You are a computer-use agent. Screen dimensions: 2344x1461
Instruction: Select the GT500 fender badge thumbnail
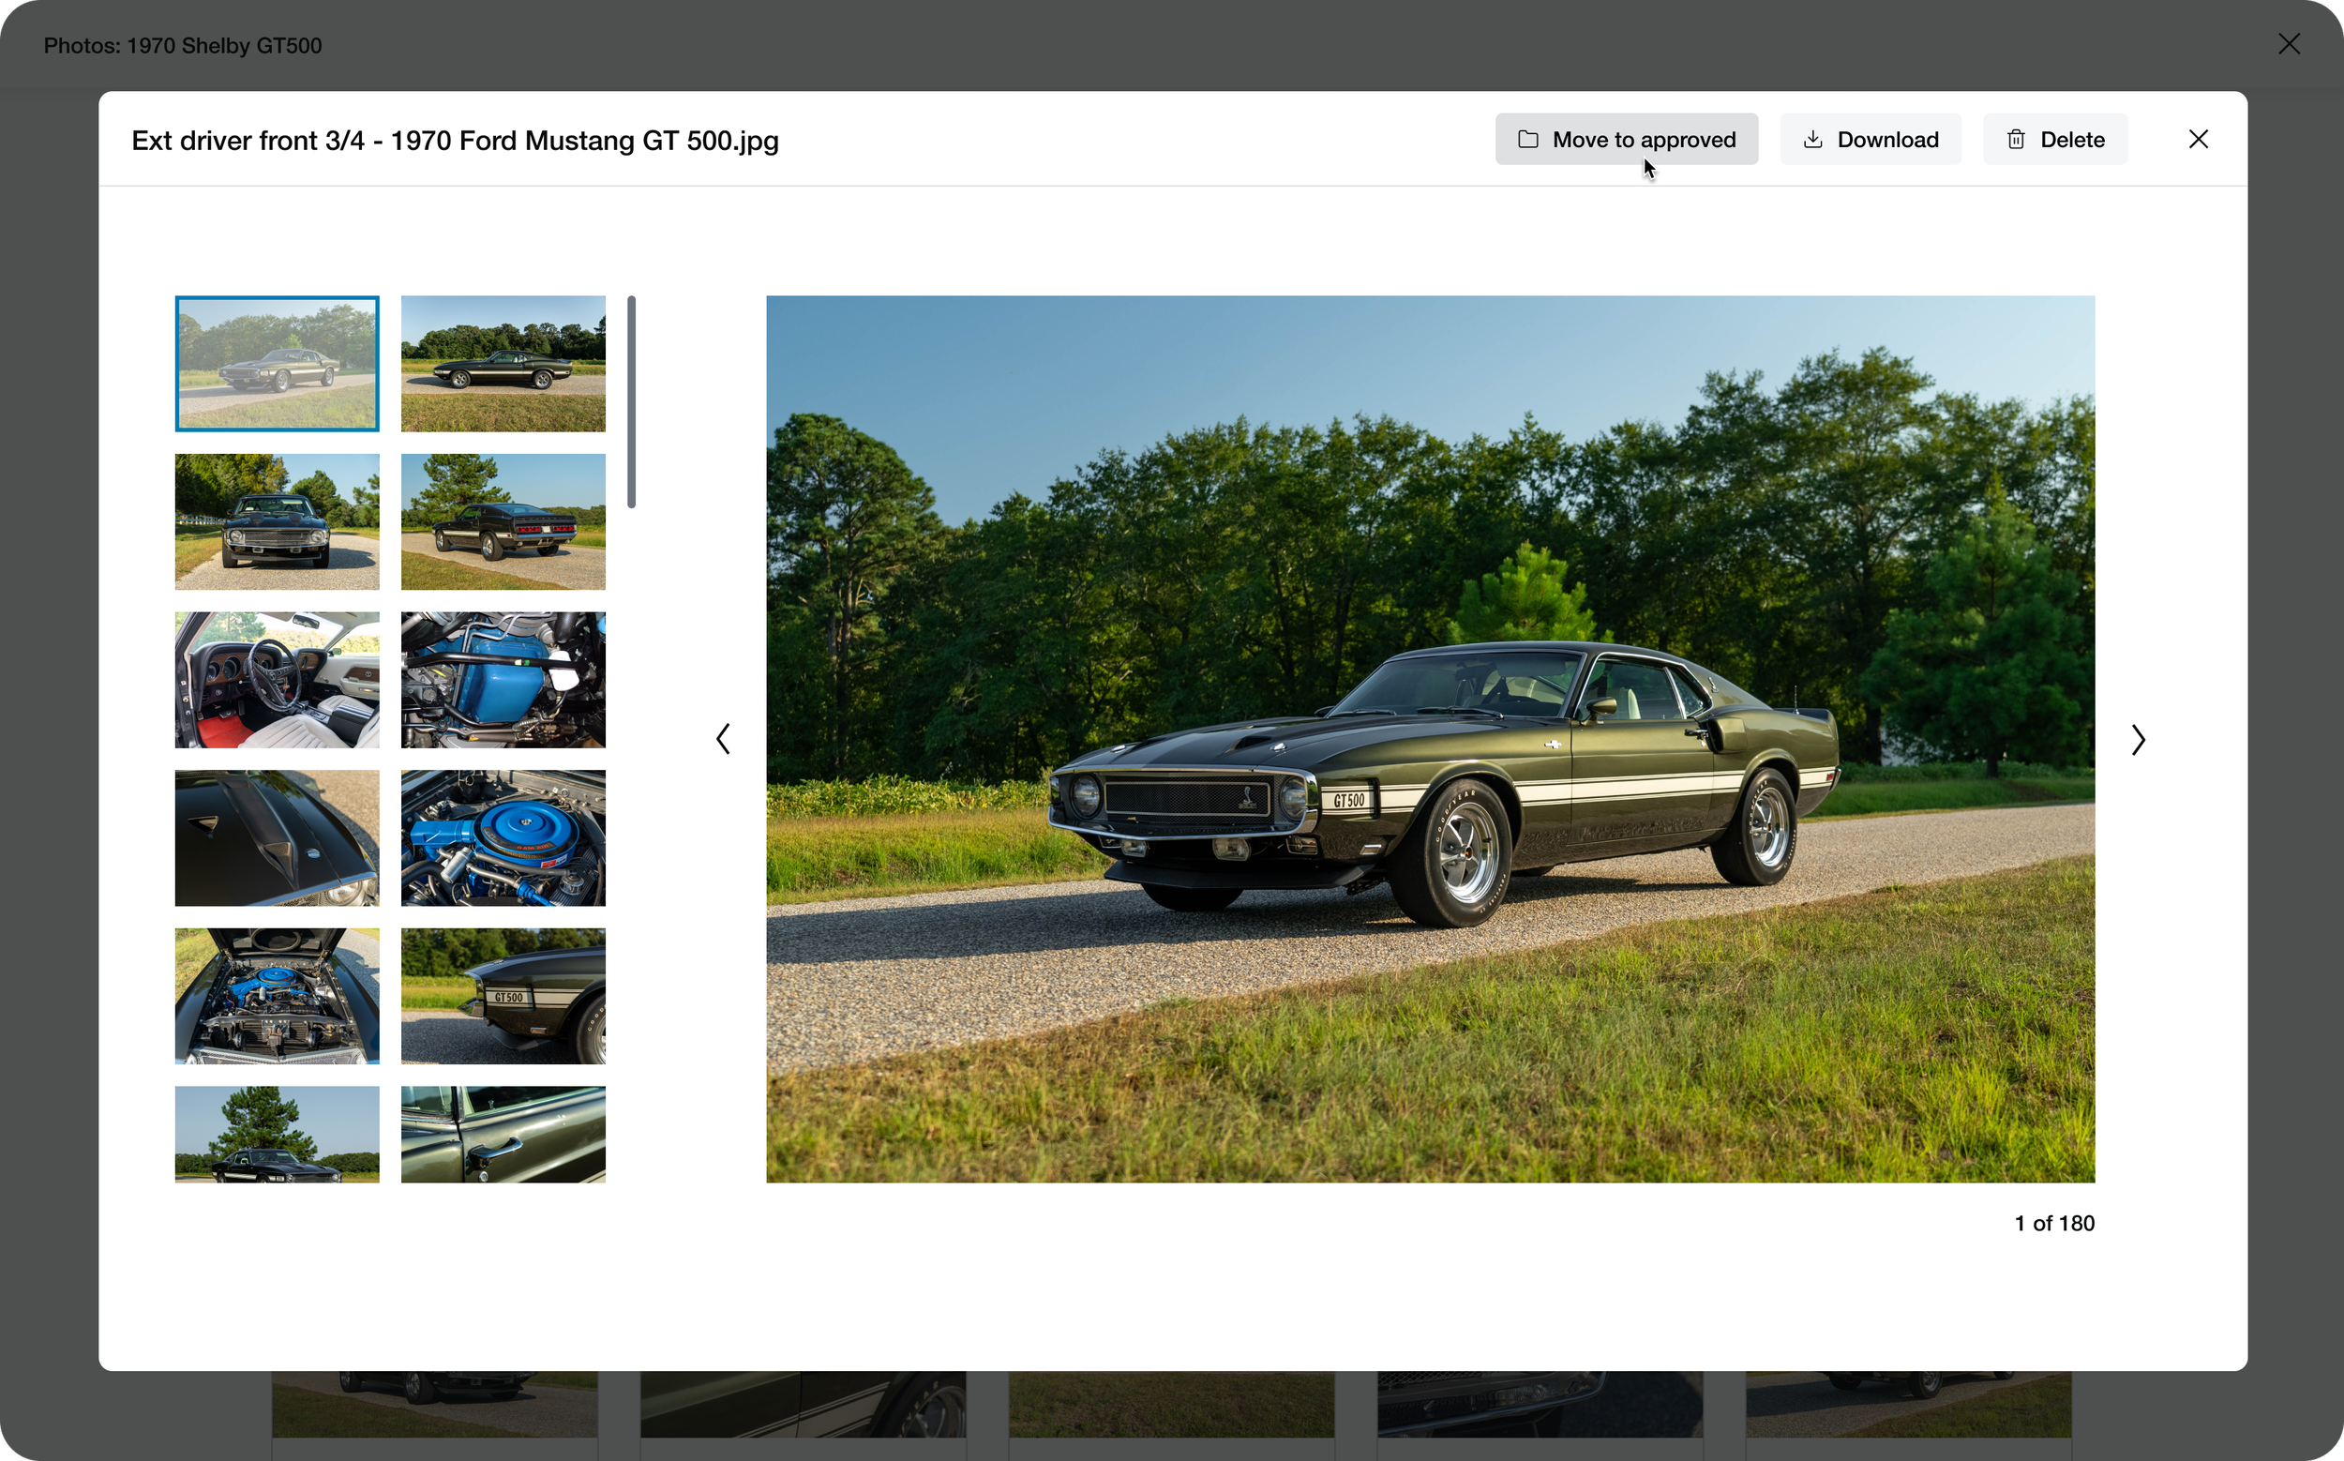click(x=503, y=996)
